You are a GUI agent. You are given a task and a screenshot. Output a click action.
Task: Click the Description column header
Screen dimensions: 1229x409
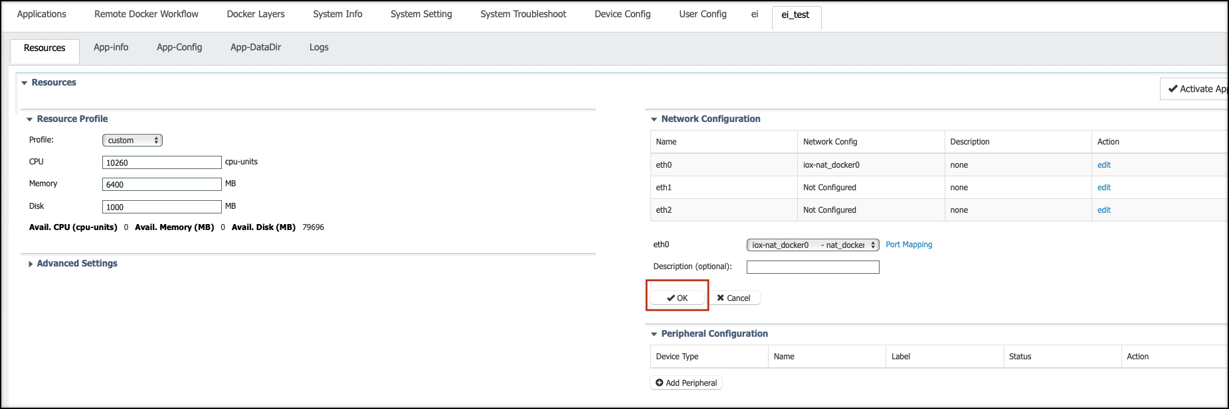pos(1018,142)
